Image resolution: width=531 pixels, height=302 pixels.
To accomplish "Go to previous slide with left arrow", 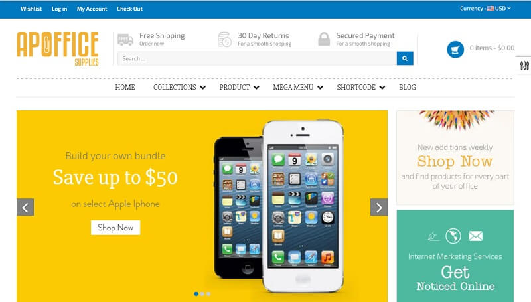I will [25, 207].
